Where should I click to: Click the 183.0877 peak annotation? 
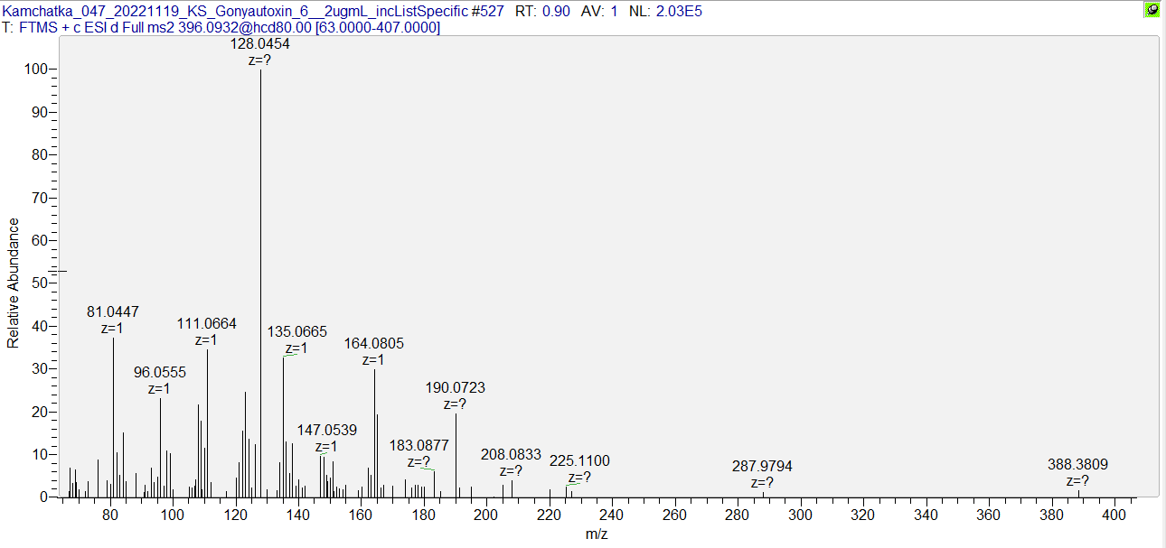pyautogui.click(x=419, y=445)
